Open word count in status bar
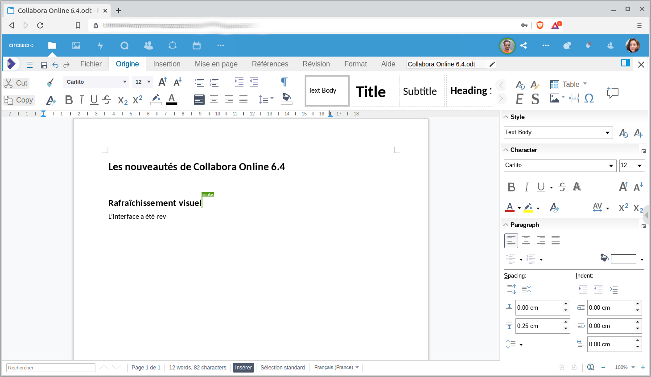Screen dimensions: 651x377 [x=198, y=368]
